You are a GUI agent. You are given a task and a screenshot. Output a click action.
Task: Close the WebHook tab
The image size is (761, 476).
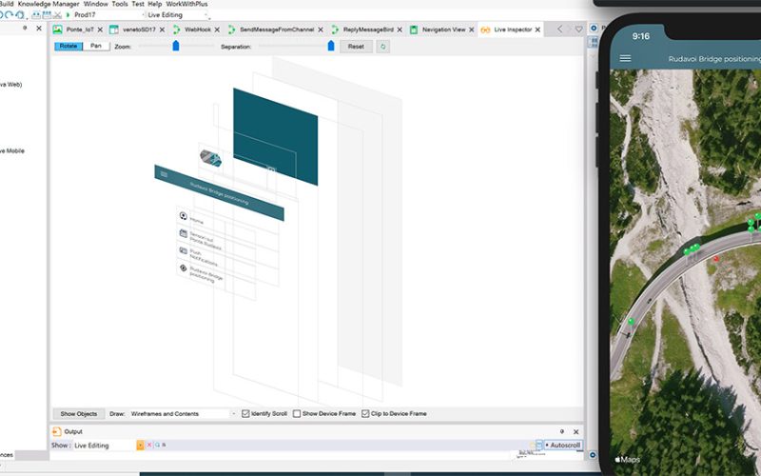[x=217, y=30]
